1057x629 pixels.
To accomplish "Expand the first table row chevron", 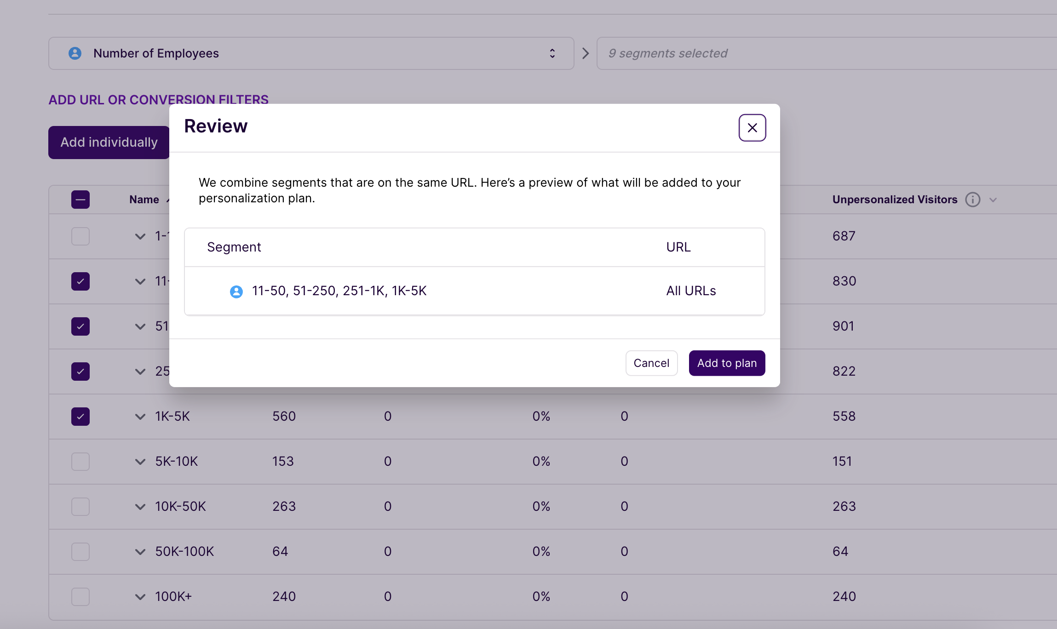I will [x=140, y=237].
